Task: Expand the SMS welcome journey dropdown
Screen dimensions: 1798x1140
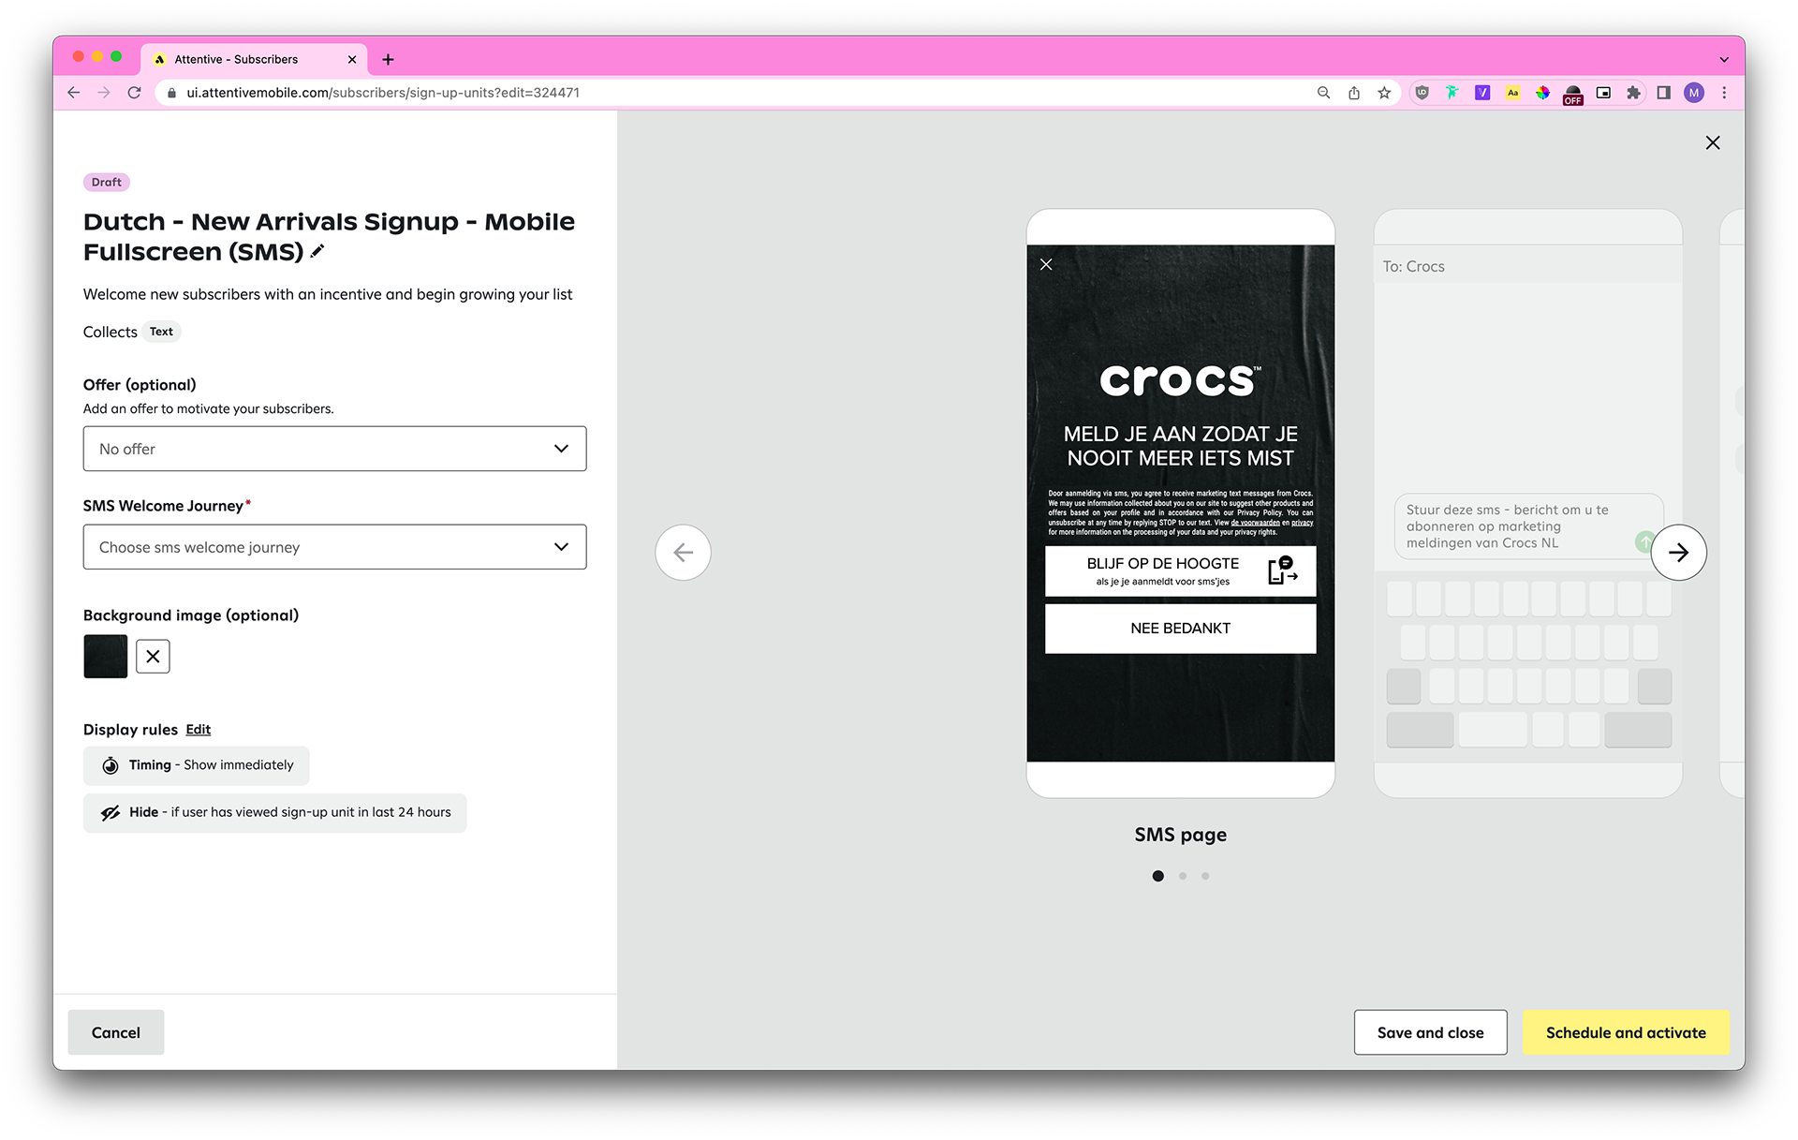Action: point(334,547)
